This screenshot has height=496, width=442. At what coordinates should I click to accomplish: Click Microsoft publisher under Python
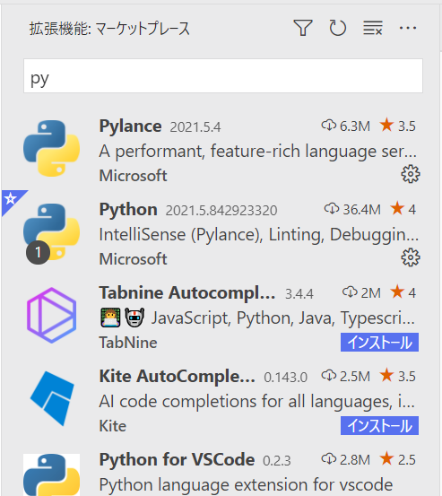pyautogui.click(x=133, y=259)
